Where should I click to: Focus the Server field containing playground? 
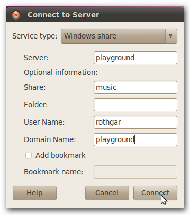coord(135,58)
